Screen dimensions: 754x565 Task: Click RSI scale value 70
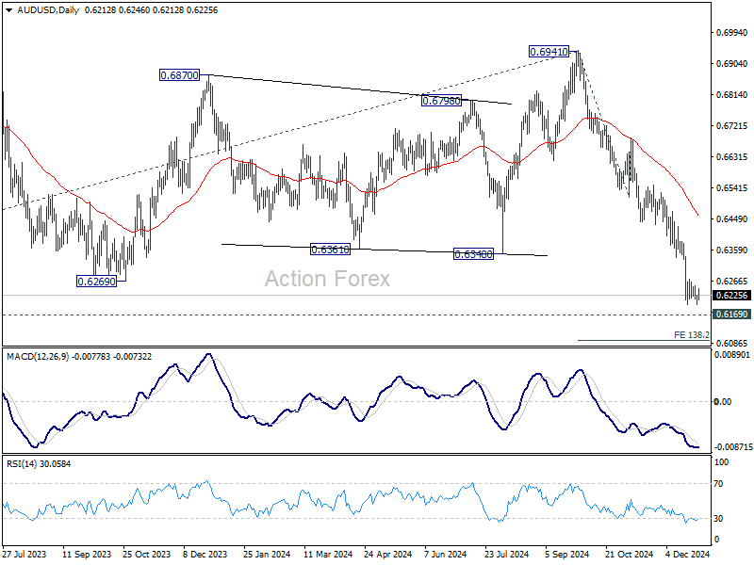tap(718, 484)
